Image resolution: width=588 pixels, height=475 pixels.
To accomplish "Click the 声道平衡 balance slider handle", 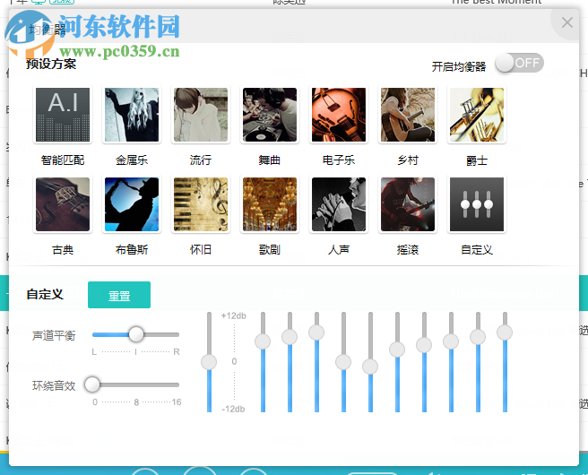I will (136, 334).
